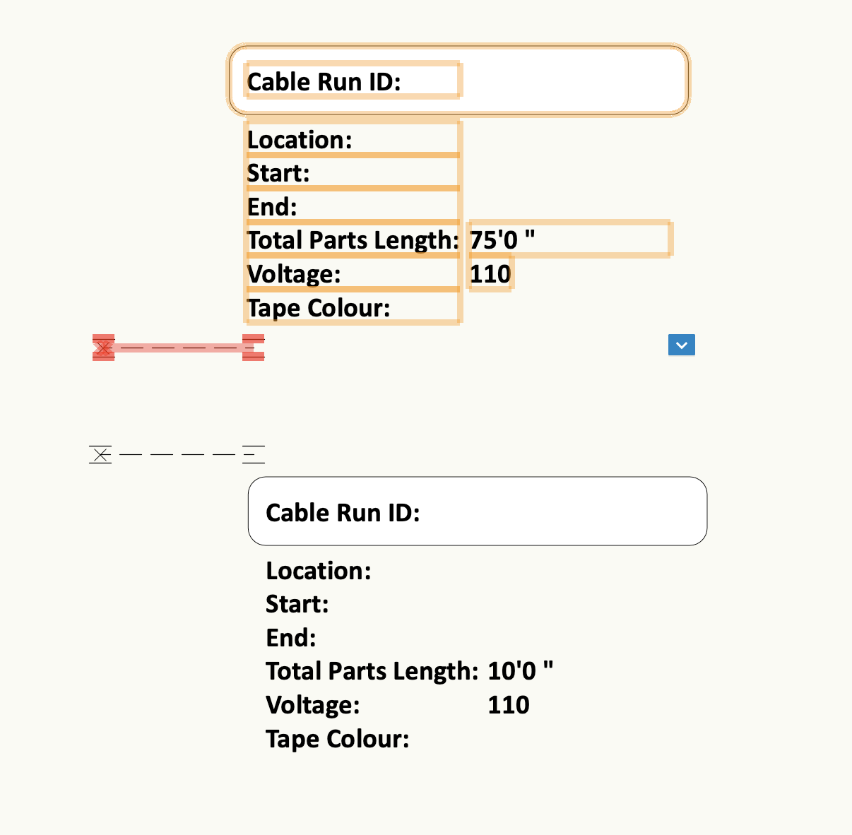Image resolution: width=852 pixels, height=835 pixels.
Task: Click the highlighted End field label
Action: click(272, 207)
